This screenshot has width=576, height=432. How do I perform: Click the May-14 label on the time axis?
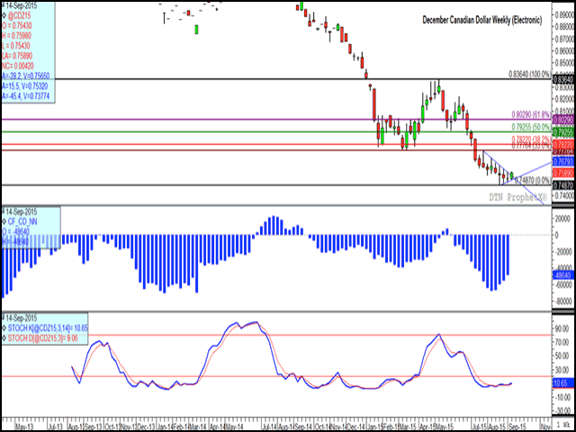(x=232, y=425)
